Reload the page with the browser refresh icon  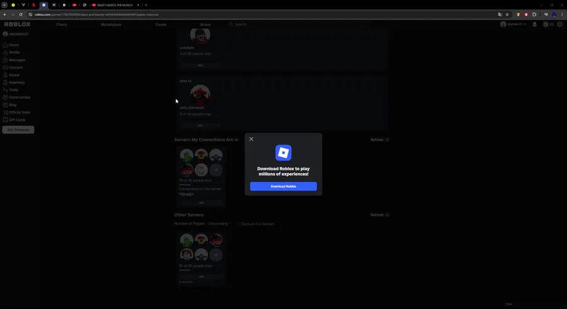pyautogui.click(x=21, y=14)
